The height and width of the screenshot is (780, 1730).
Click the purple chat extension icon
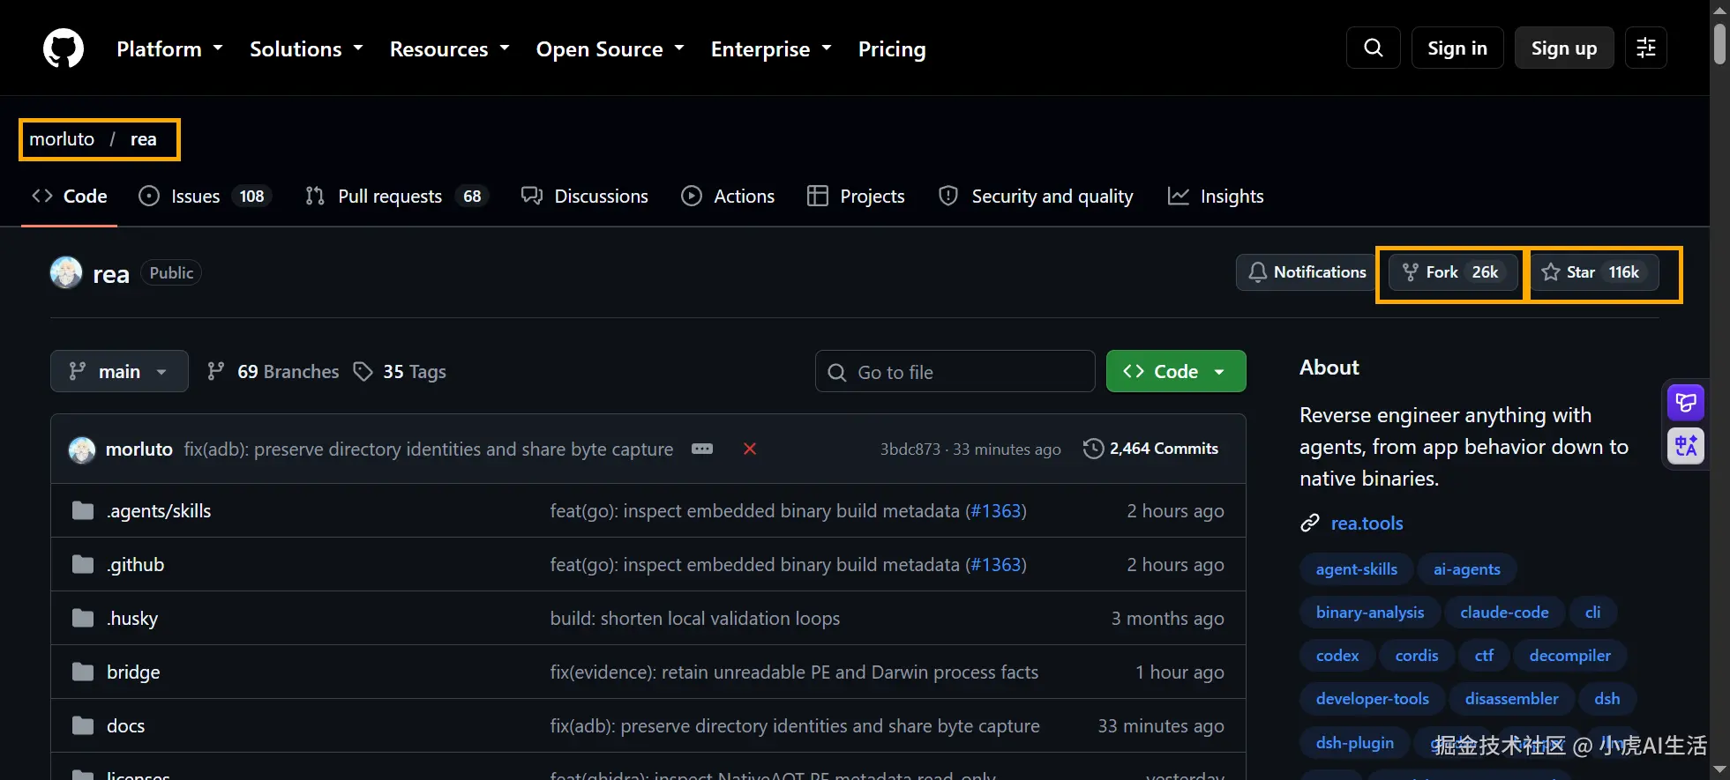1686,404
